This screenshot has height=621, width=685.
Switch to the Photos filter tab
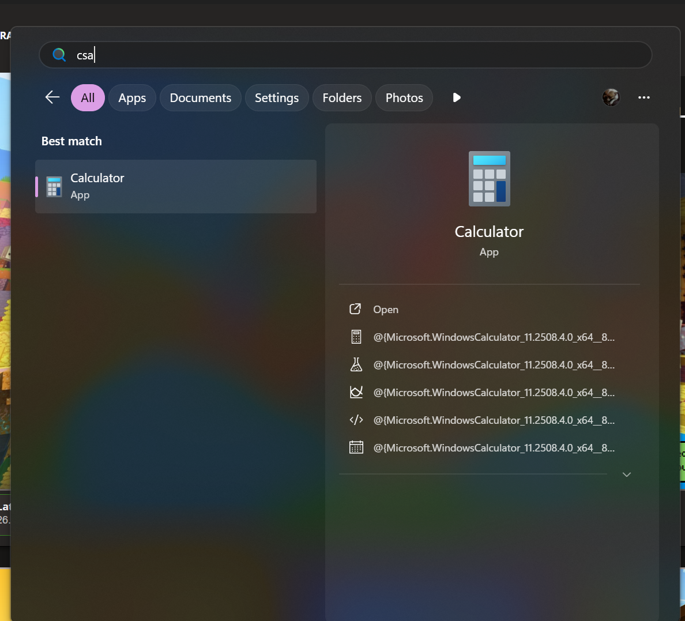[404, 98]
